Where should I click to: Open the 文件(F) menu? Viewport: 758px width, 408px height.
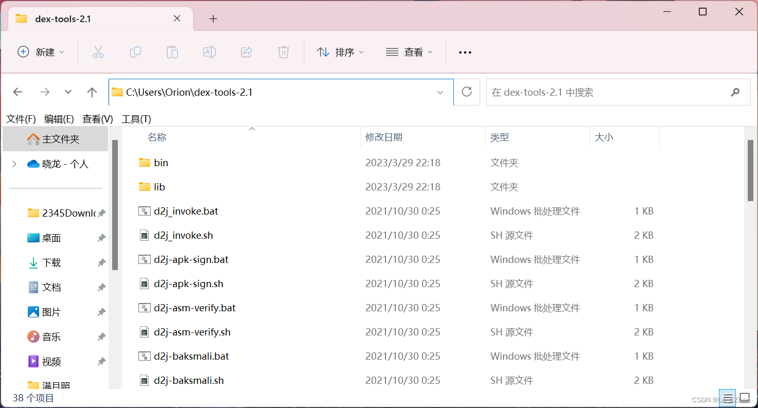pyautogui.click(x=21, y=119)
